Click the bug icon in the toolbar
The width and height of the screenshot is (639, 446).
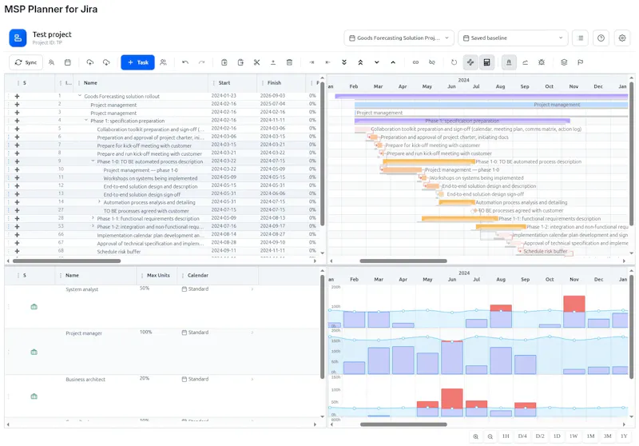coord(542,62)
